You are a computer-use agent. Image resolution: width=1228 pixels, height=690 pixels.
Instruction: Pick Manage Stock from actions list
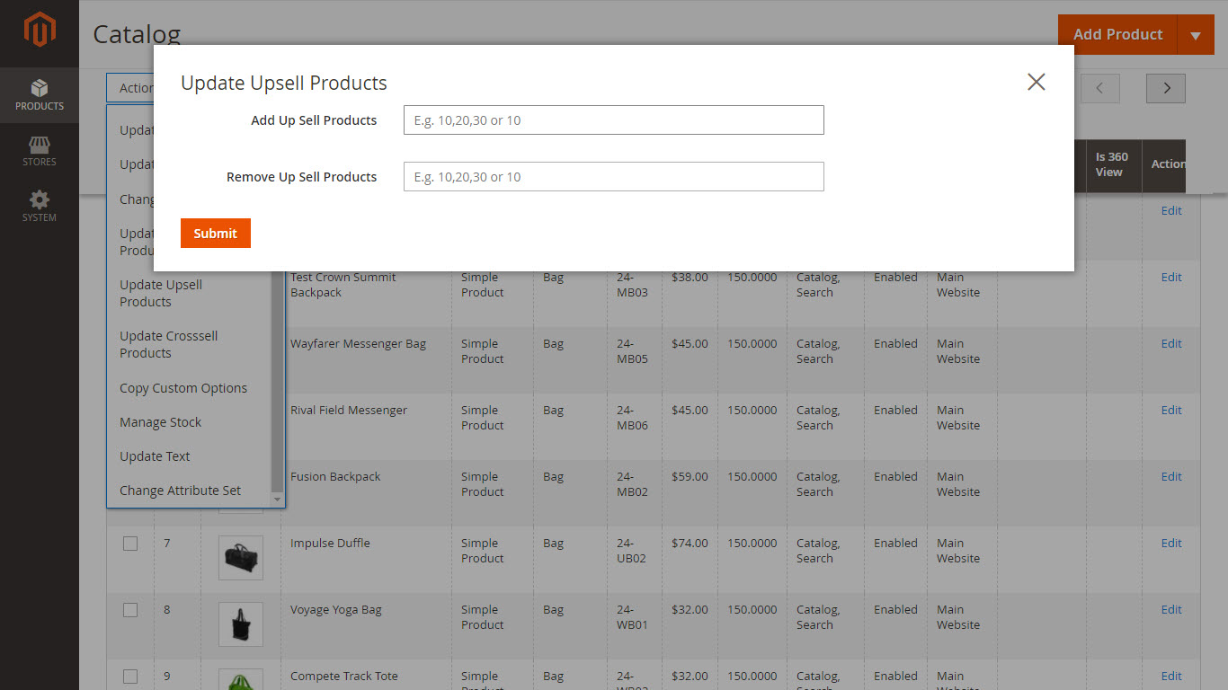[161, 422]
